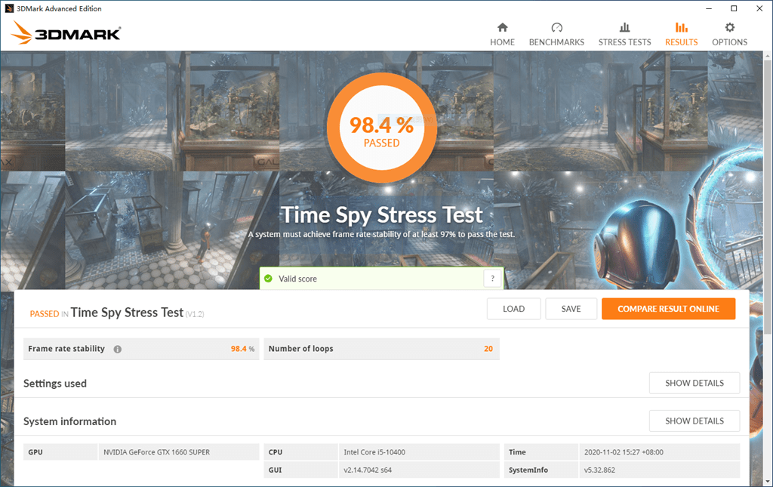Open the Valid score question mark help

click(x=492, y=279)
